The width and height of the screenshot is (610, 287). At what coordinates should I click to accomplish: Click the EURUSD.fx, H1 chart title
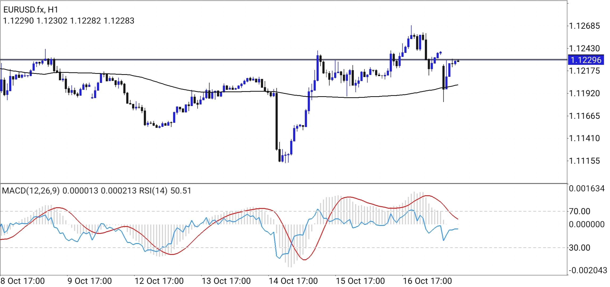31,10
